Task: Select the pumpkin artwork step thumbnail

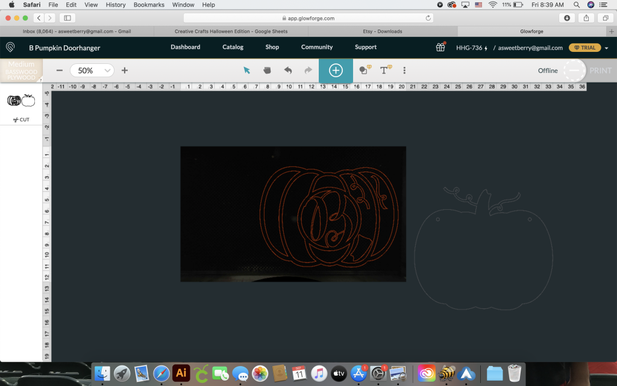Action: 21,101
